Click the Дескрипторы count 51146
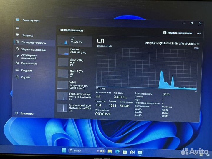Image resolution: width=212 pixels, height=159 pixels. tap(124, 106)
